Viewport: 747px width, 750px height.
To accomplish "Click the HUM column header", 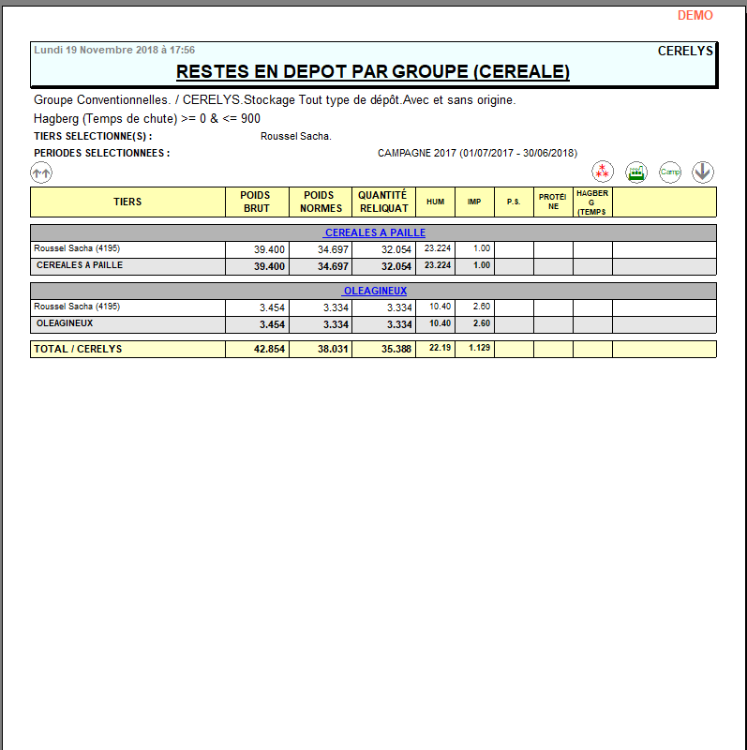I will [435, 202].
